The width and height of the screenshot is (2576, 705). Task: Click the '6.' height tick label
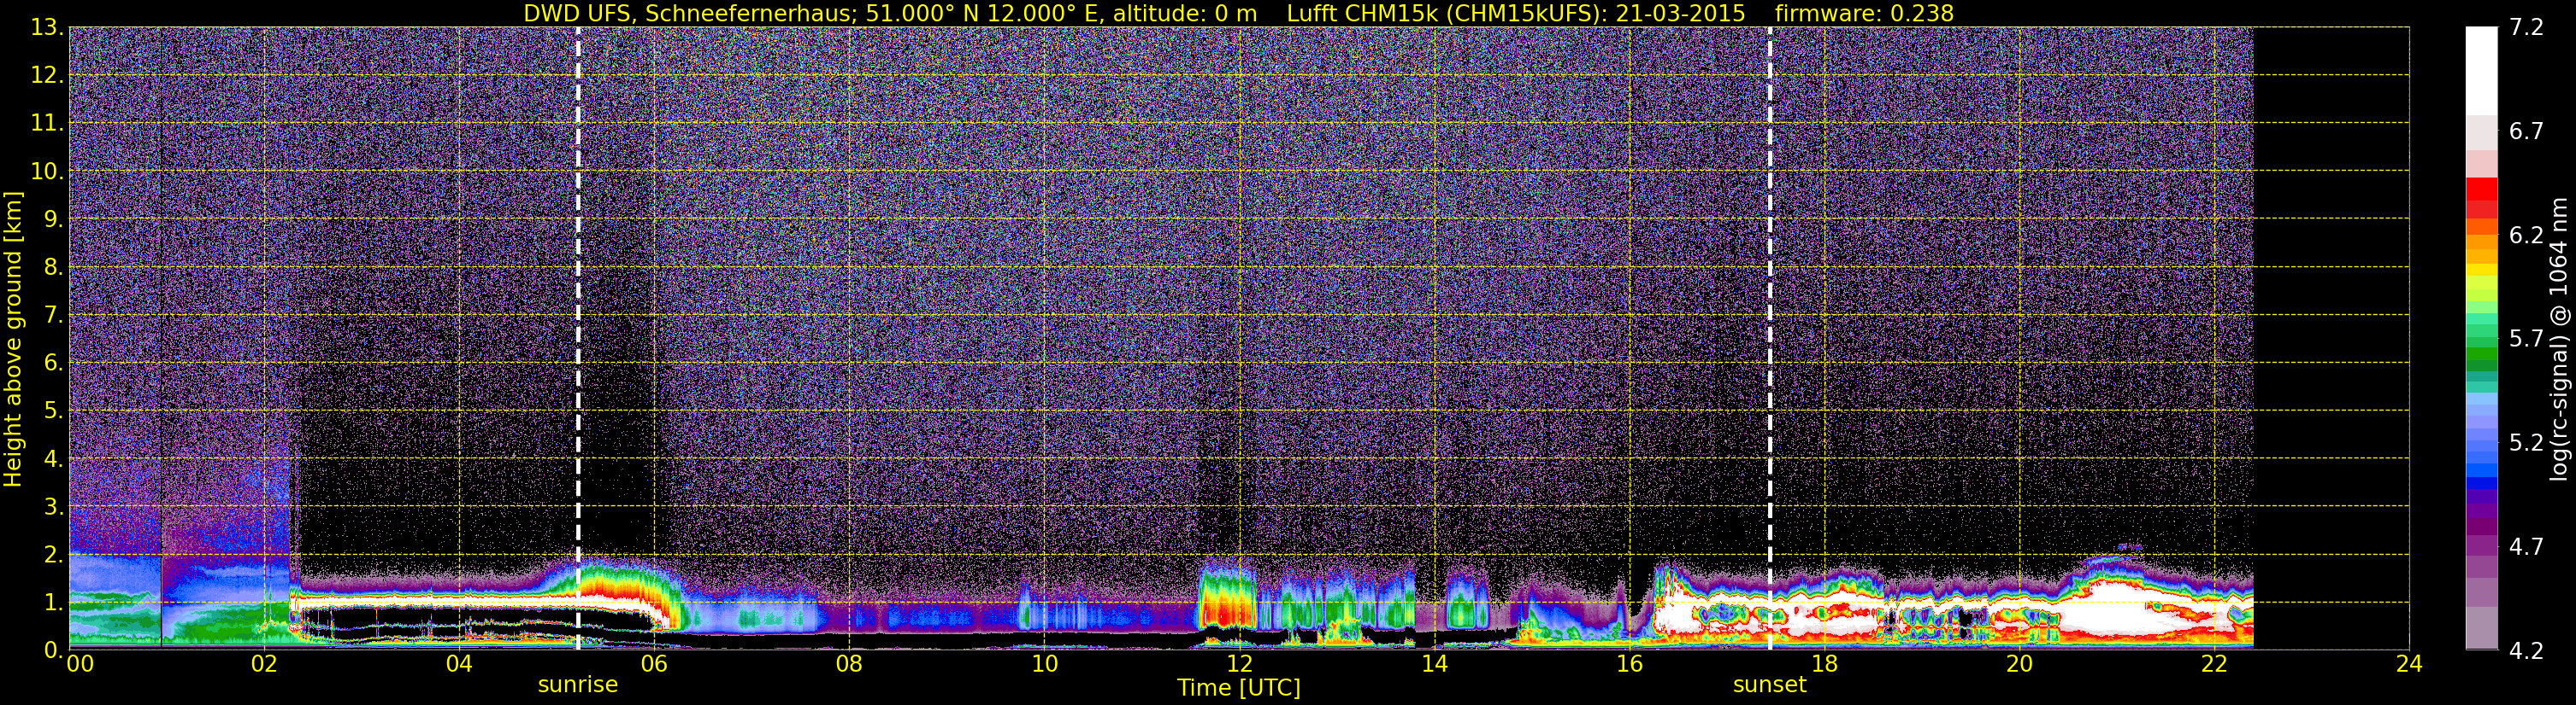tap(53, 364)
